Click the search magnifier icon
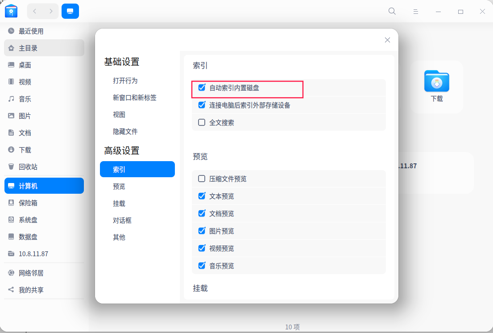Image resolution: width=493 pixels, height=333 pixels. [392, 11]
